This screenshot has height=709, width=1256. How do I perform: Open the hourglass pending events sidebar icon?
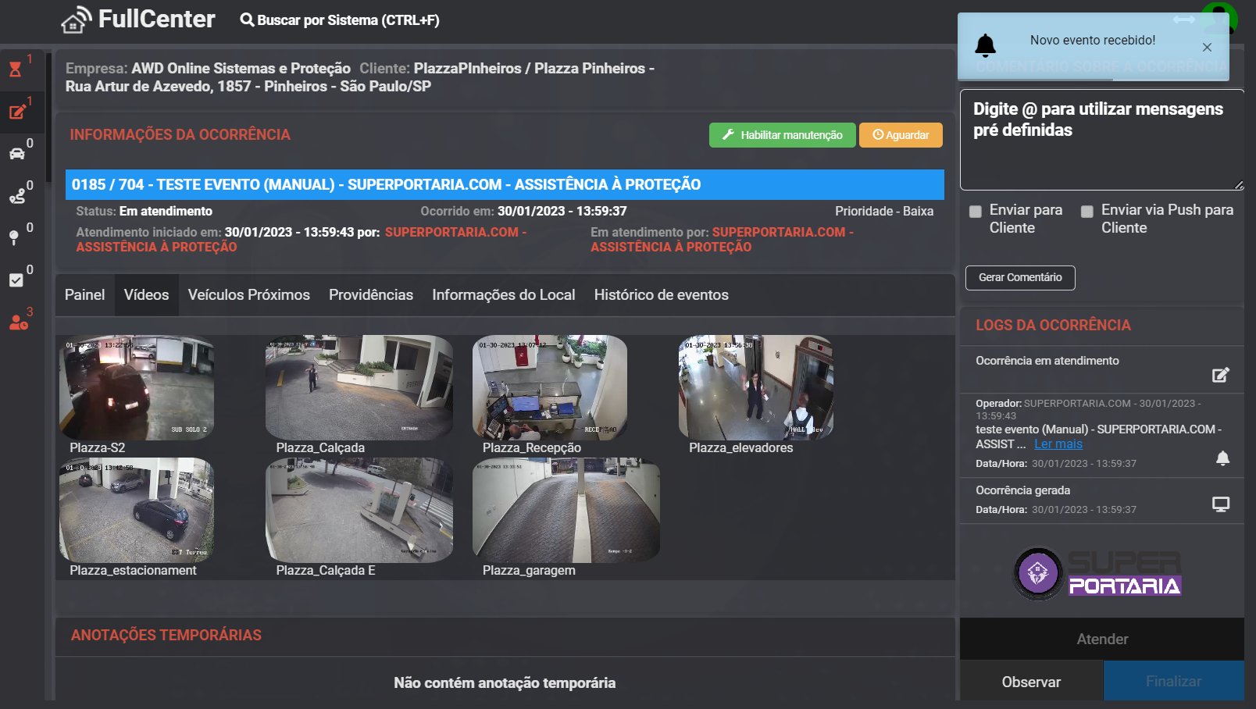click(x=16, y=69)
